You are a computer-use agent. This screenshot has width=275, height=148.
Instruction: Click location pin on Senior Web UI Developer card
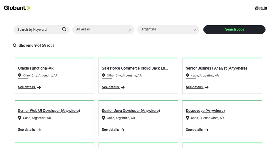click(x=20, y=118)
